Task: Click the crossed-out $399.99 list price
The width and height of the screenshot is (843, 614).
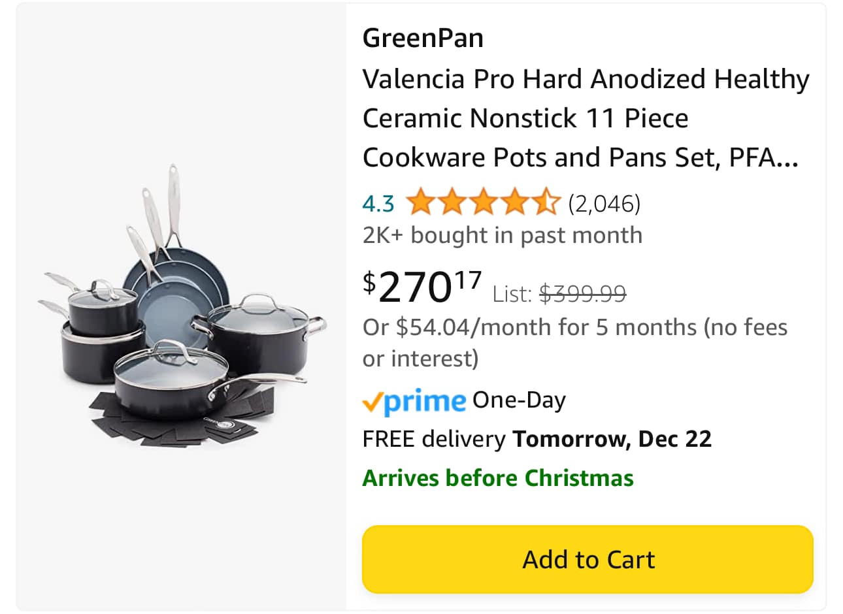Action: 583,294
